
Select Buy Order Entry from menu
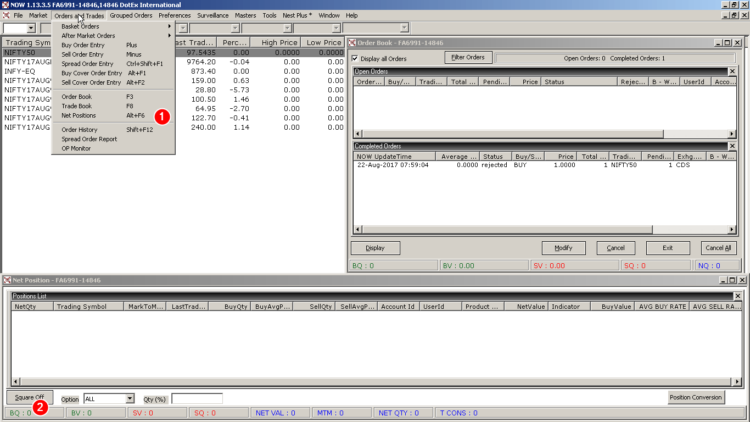pyautogui.click(x=113, y=45)
